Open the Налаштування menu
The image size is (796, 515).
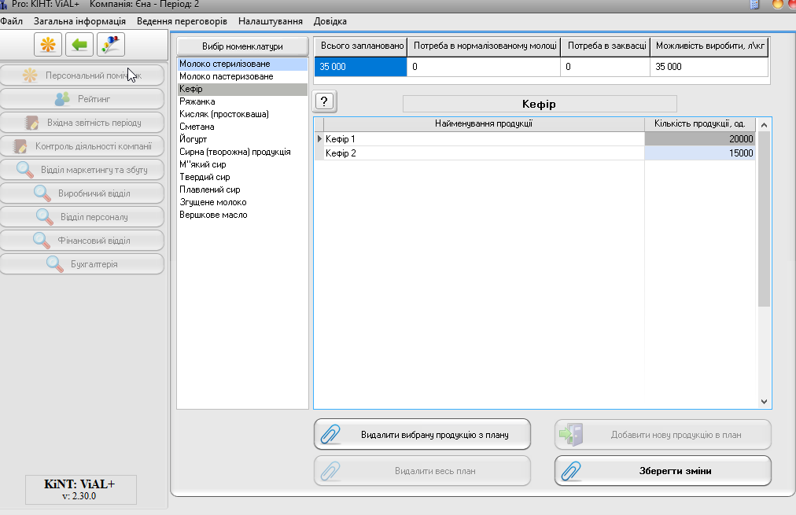[270, 21]
